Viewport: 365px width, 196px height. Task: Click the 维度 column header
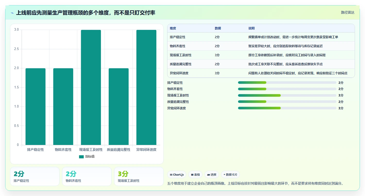173,28
